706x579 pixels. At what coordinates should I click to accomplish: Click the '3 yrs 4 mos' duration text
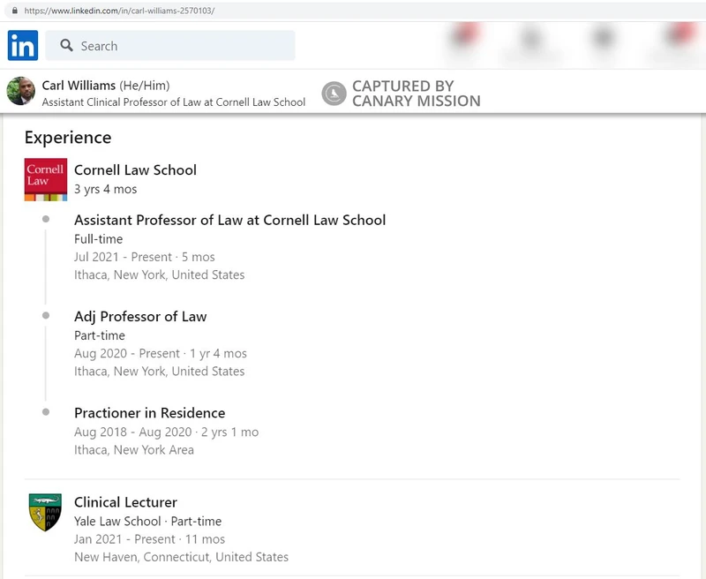[x=105, y=189]
